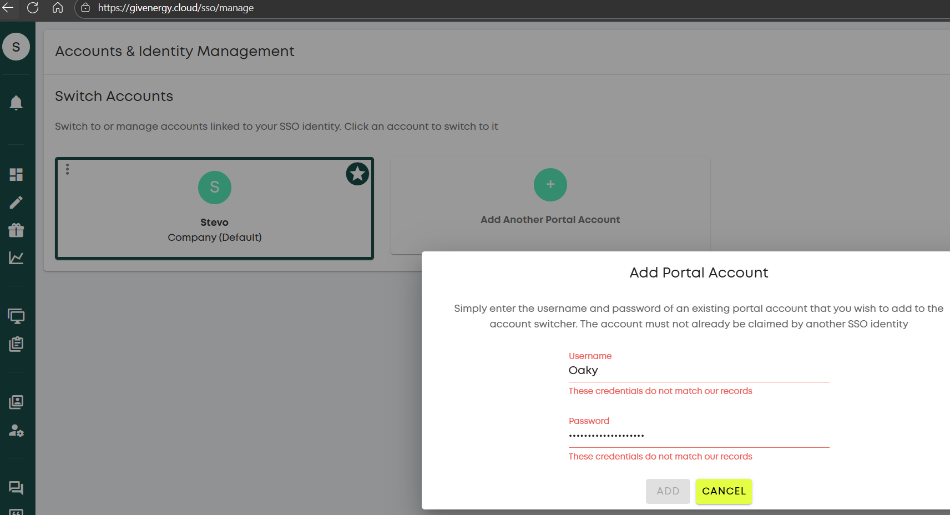Viewport: 950px width, 515px height.
Task: Open the line chart icon in sidebar
Action: tap(16, 258)
